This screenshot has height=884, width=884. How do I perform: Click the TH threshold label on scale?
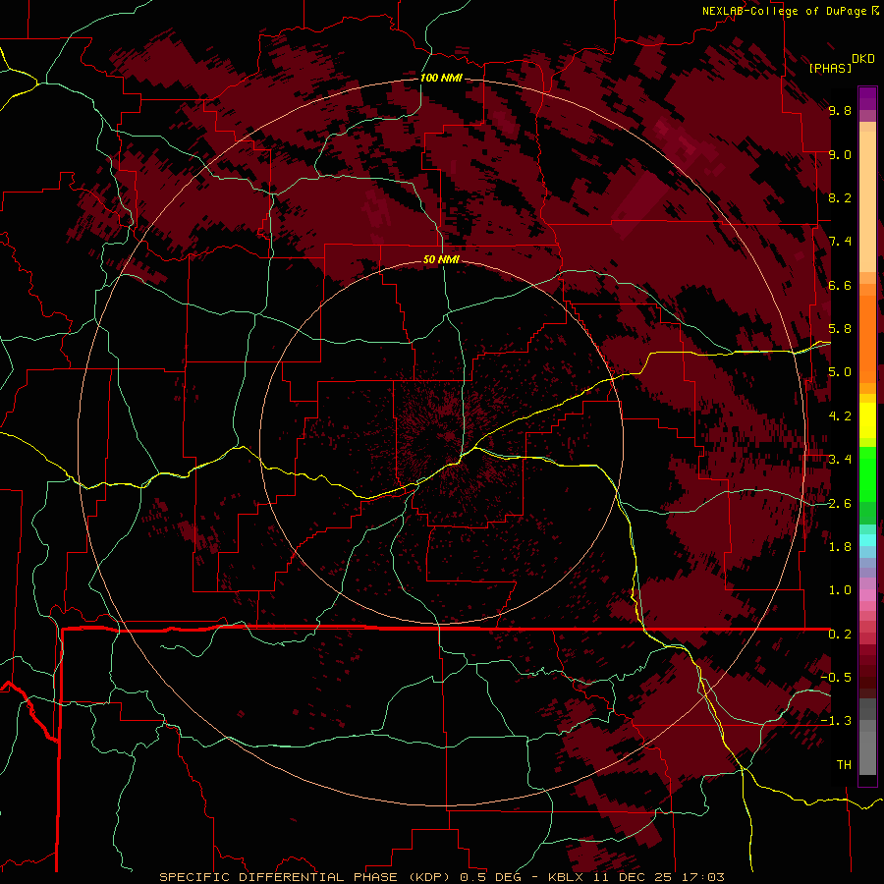pos(844,765)
